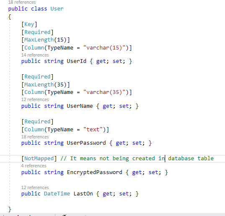Open the 18 references CodeLens above UserPassword
The image size is (225, 216).
coord(35,137)
